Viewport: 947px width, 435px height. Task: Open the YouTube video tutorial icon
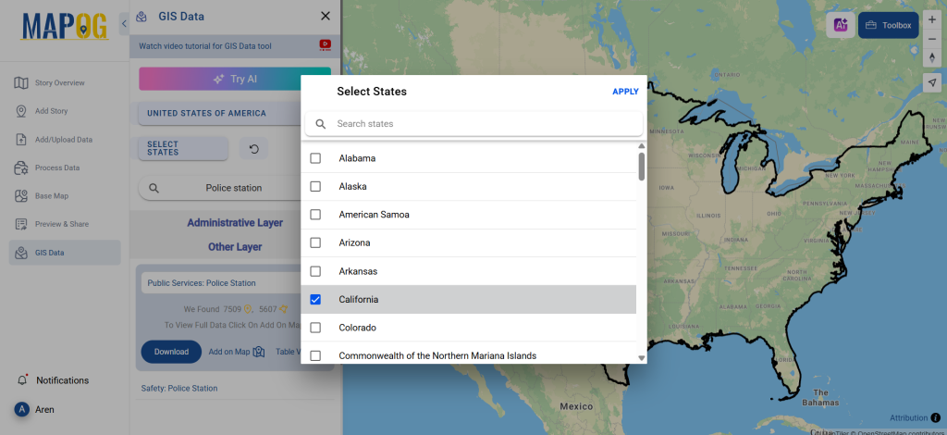click(x=325, y=44)
